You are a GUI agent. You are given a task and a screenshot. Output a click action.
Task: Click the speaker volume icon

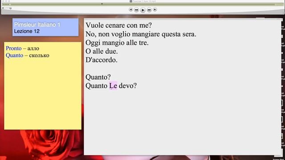click(3, 8)
